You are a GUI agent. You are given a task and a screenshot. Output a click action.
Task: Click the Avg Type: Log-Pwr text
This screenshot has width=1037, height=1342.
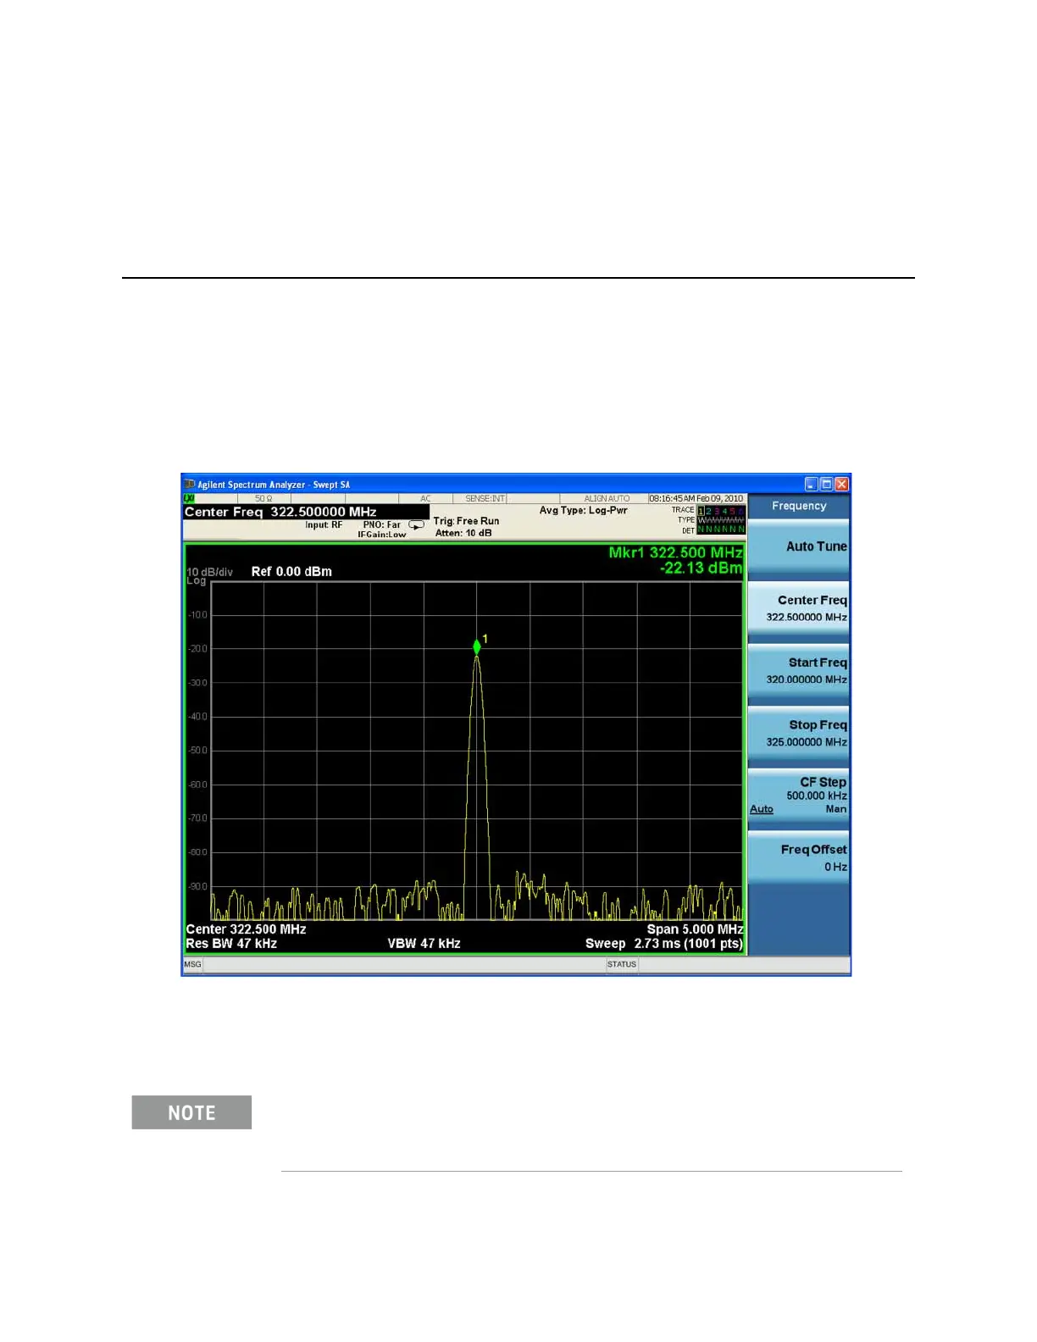(x=584, y=511)
